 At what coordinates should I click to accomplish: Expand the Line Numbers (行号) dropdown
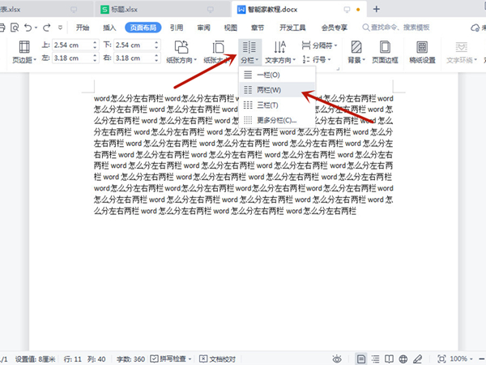pos(319,60)
